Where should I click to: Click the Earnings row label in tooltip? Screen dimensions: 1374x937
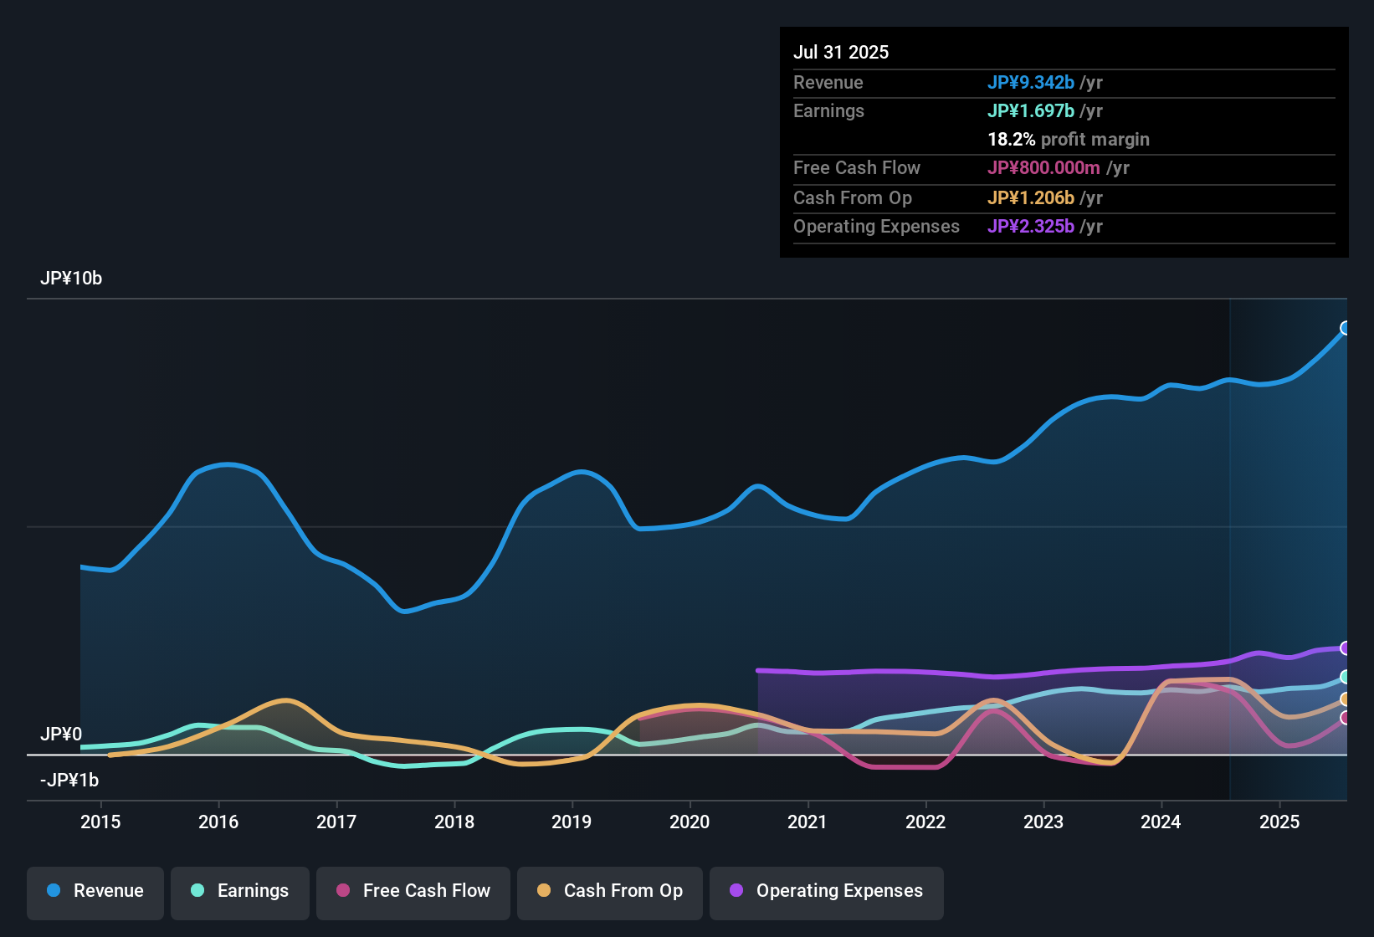click(828, 111)
